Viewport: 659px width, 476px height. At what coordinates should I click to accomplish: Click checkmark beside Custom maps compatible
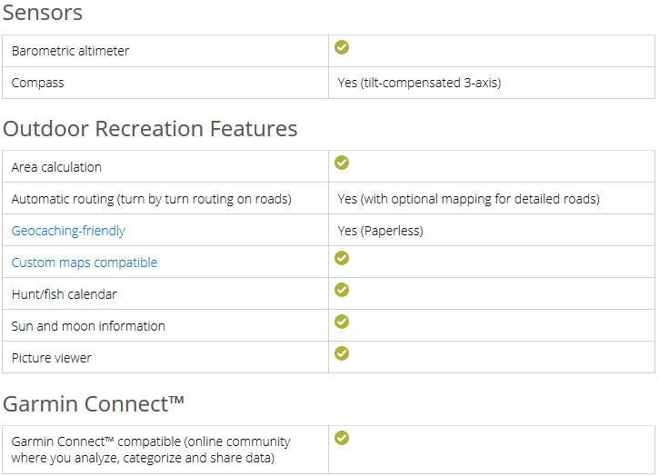tap(342, 258)
